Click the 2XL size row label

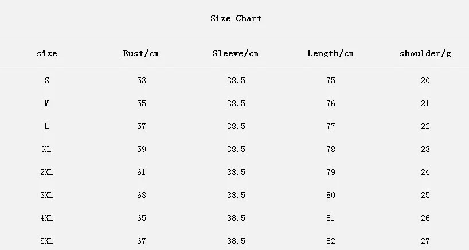tap(46, 172)
